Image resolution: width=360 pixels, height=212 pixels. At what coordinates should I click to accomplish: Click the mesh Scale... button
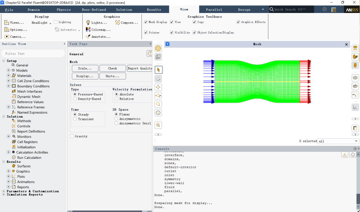coord(85,68)
